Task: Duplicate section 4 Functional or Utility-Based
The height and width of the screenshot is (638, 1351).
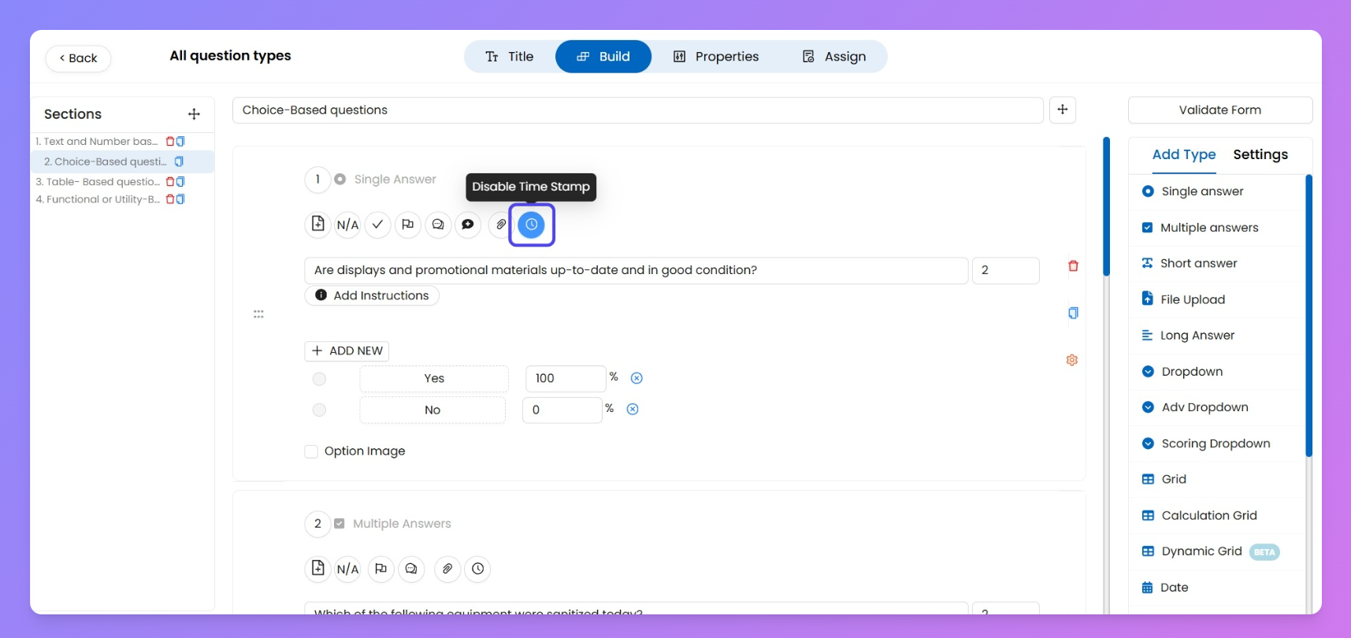Action: tap(180, 199)
